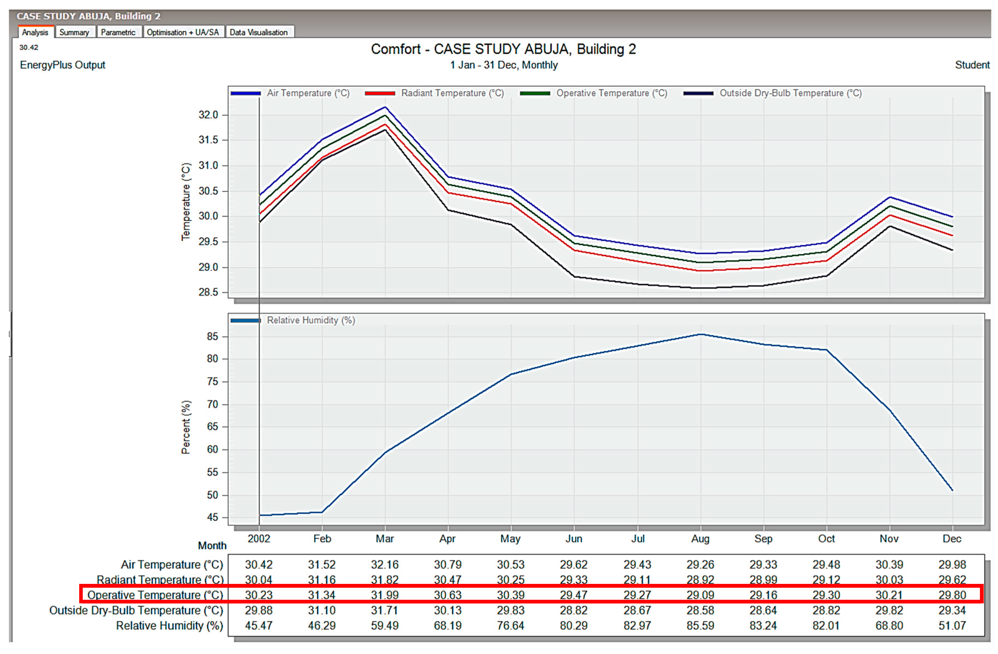Click the Aug month axis label

pos(700,539)
